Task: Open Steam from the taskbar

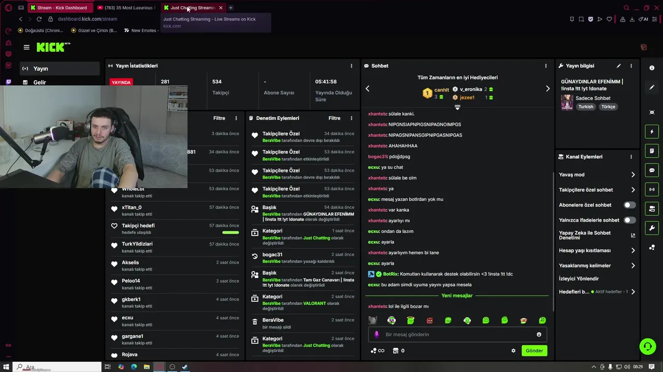Action: point(185,367)
